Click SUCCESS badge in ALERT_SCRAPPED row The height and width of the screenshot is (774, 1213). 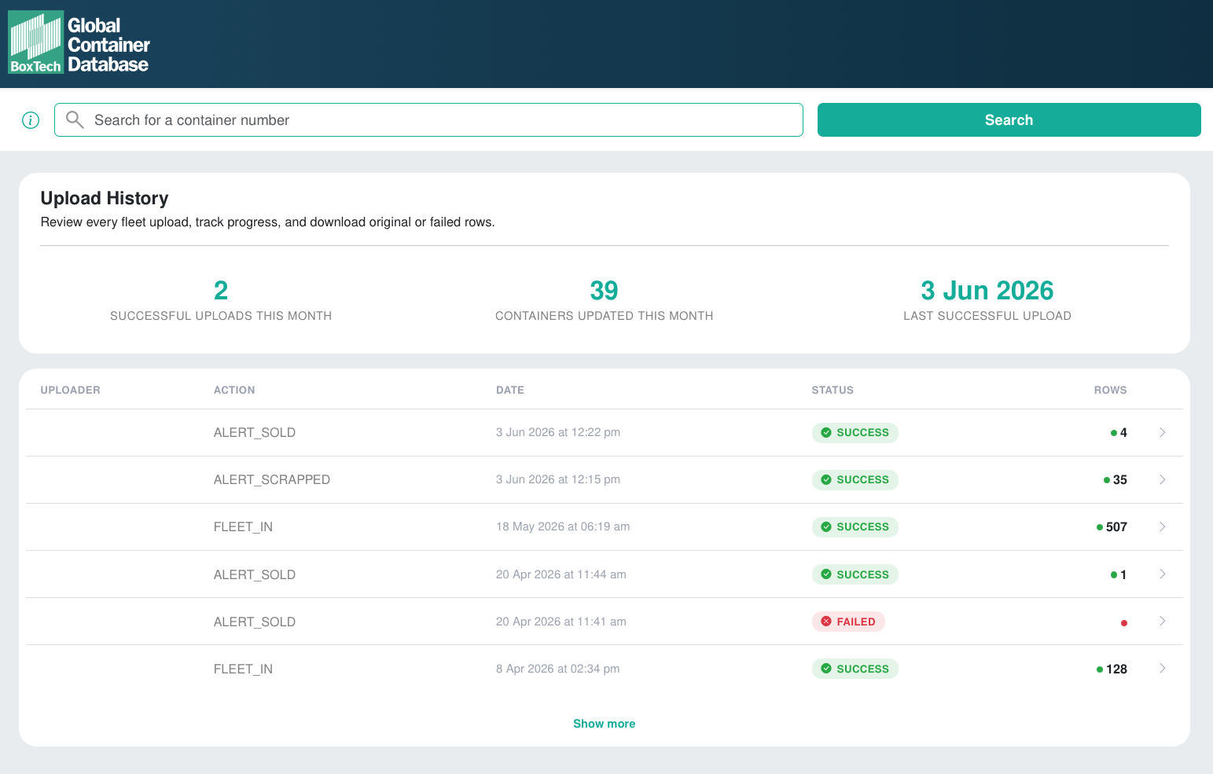[855, 479]
